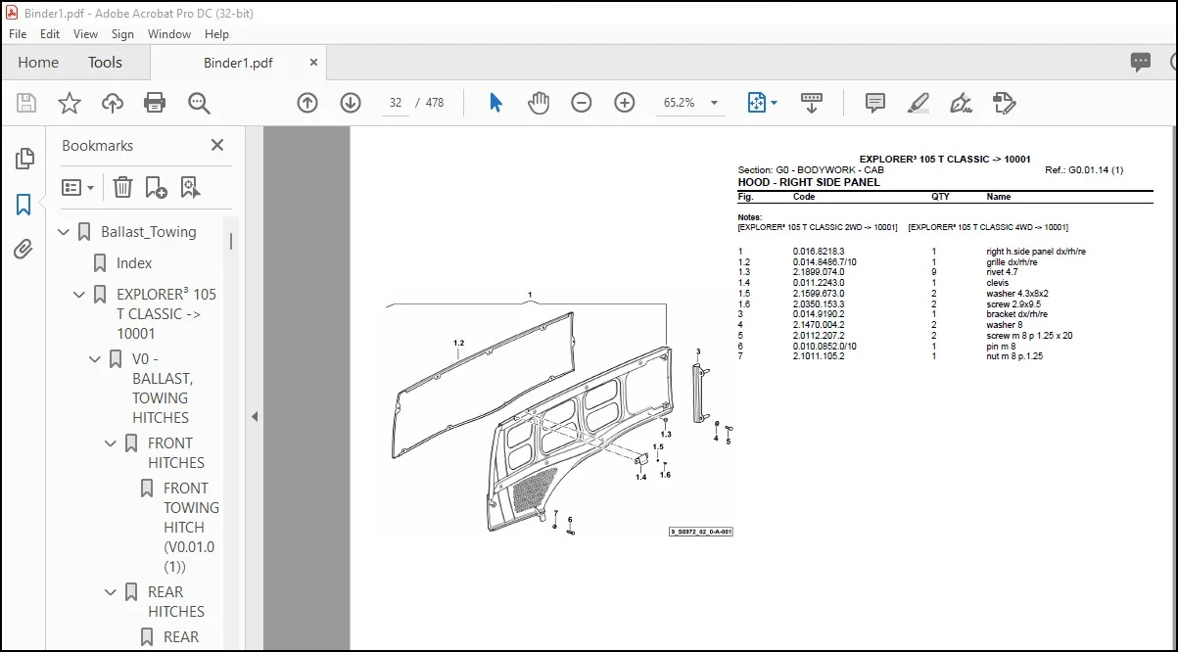Open the Edit menu
Screen dimensions: 1178x652
point(50,33)
